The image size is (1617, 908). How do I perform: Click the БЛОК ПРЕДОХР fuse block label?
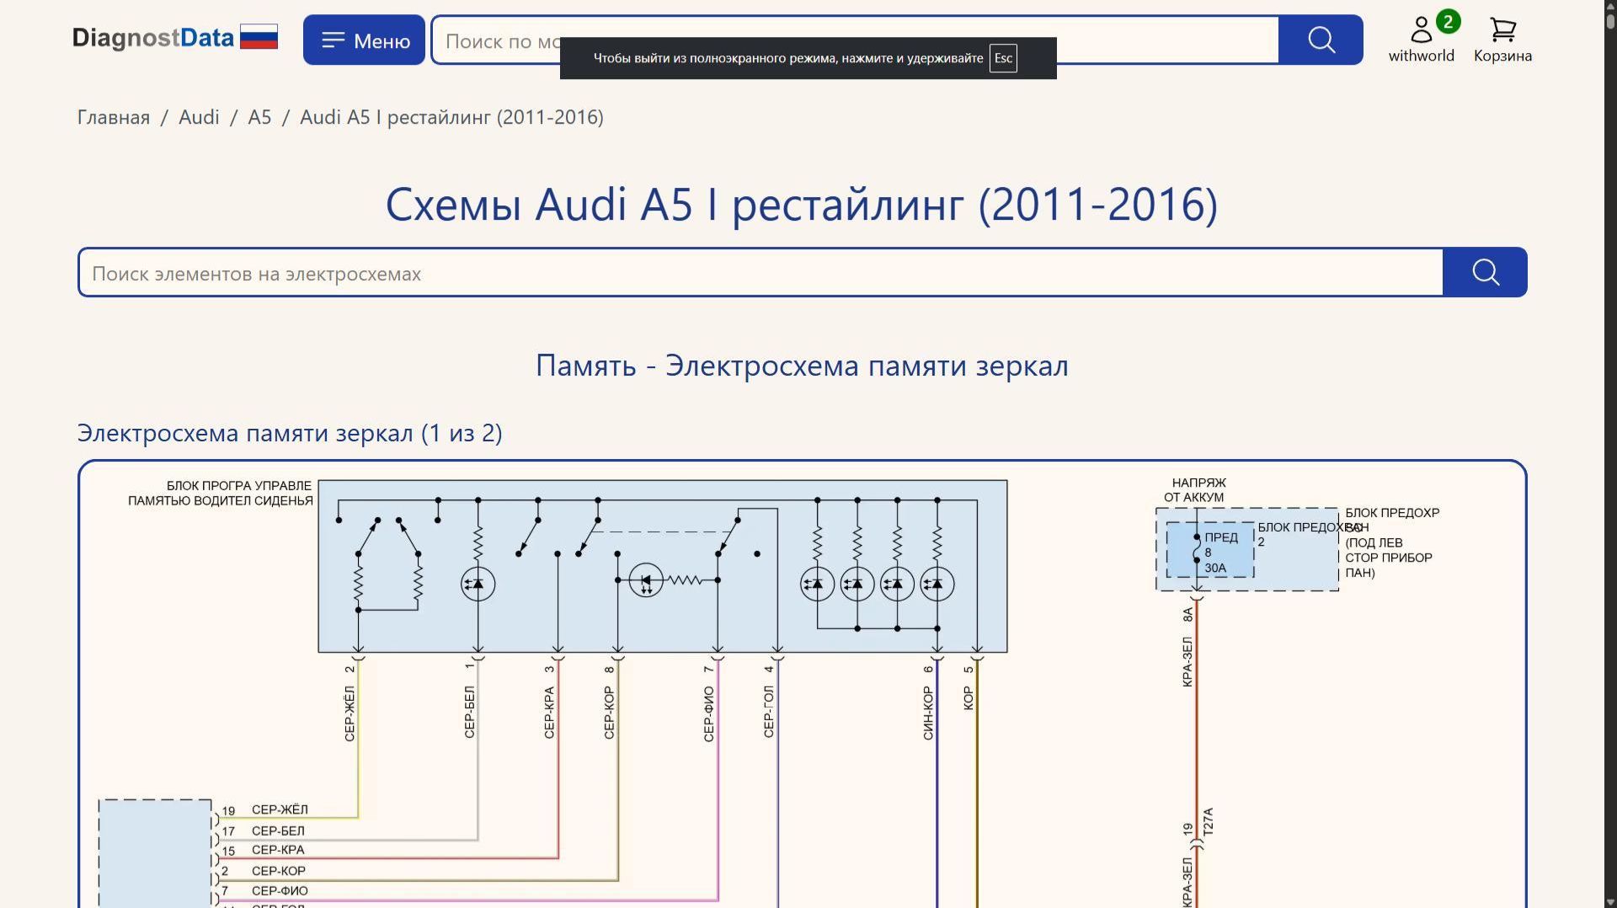(x=1392, y=542)
